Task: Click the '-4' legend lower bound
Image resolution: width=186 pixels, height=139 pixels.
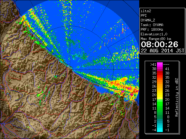Action: (x=154, y=130)
